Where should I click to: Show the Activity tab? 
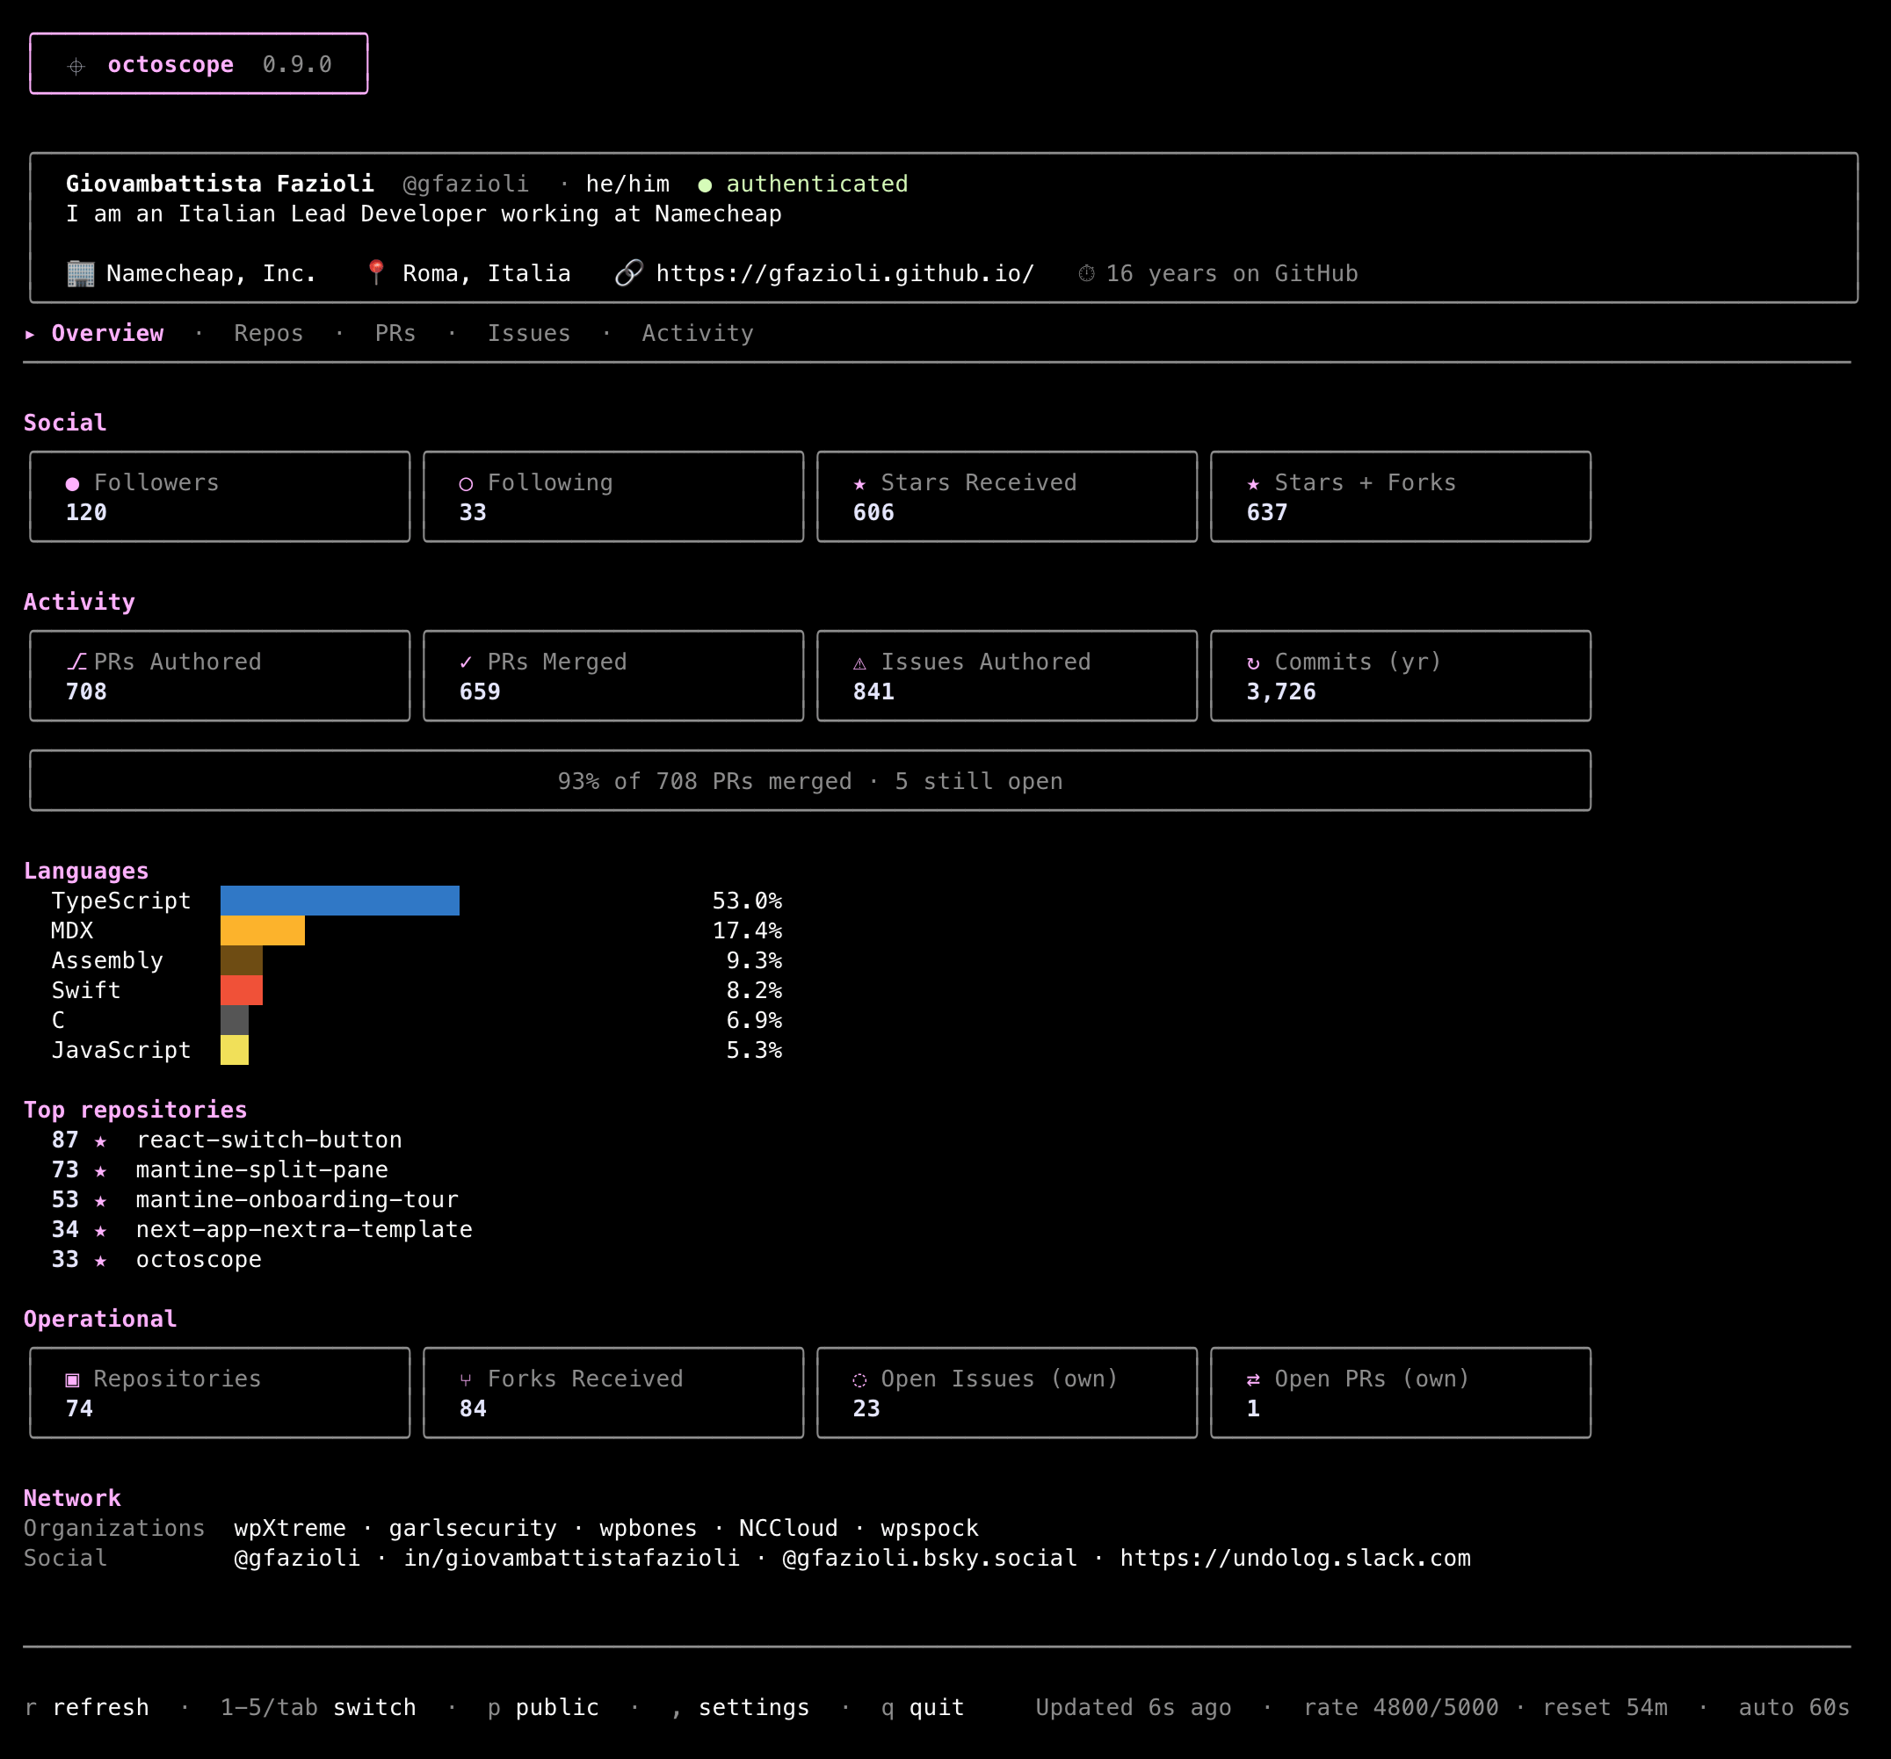click(699, 333)
